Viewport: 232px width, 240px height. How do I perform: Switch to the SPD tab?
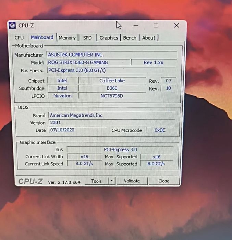point(87,38)
